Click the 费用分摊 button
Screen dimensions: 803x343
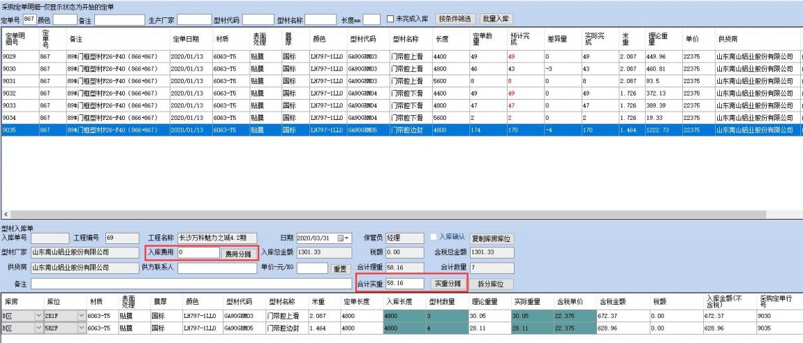(x=238, y=254)
